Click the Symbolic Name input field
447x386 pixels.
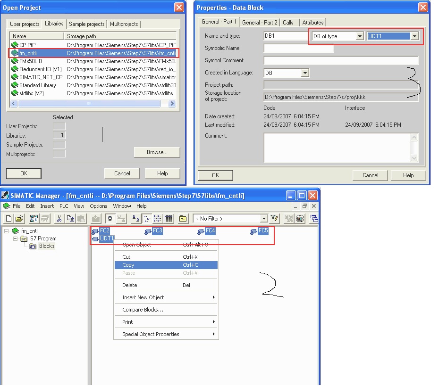tap(299, 48)
